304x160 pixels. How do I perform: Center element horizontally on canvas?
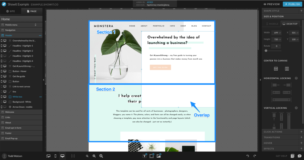(x=276, y=69)
